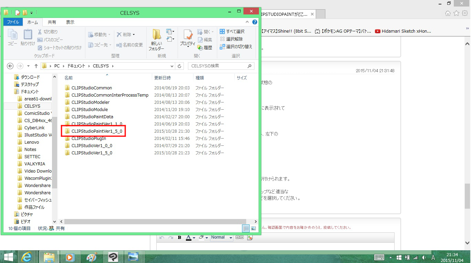Select CLIPStudioPlugIn folder
This screenshot has height=263, width=471.
tap(89, 139)
